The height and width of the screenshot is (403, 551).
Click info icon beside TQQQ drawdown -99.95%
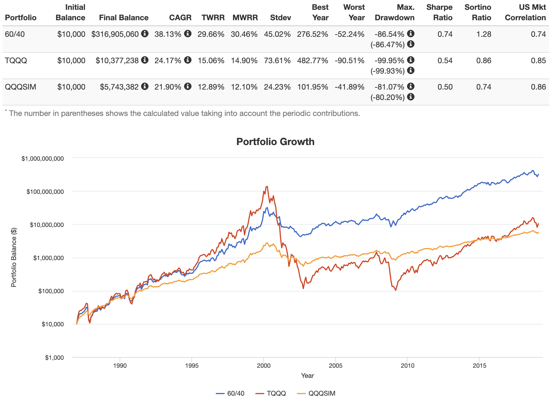pos(411,60)
